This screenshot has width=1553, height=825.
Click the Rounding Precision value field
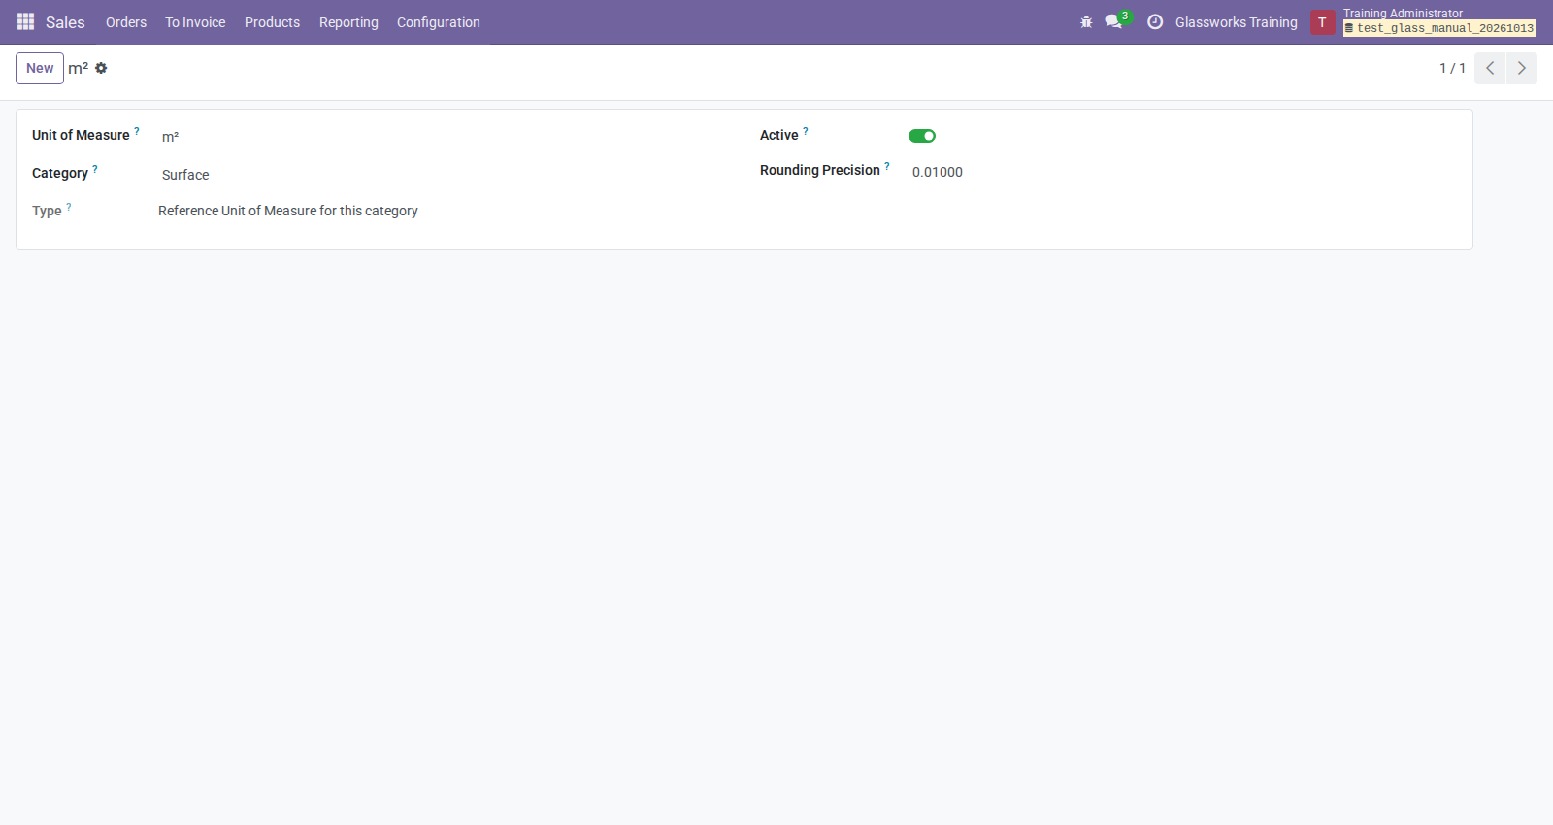pyautogui.click(x=1182, y=172)
